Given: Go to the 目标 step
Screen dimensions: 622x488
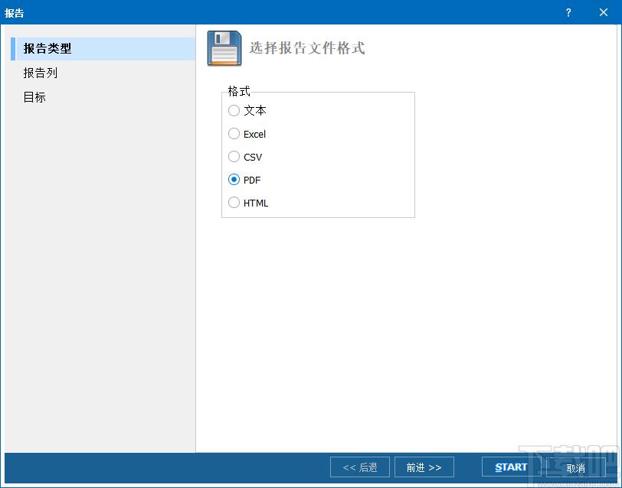Looking at the screenshot, I should (x=34, y=97).
